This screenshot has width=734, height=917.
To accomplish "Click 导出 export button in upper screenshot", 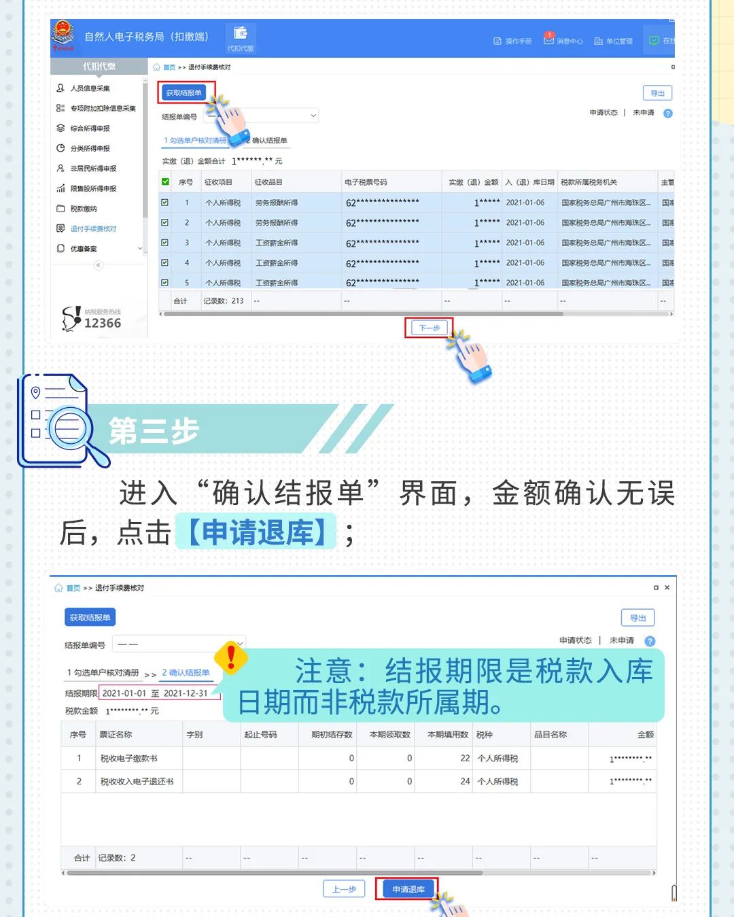I will (657, 93).
